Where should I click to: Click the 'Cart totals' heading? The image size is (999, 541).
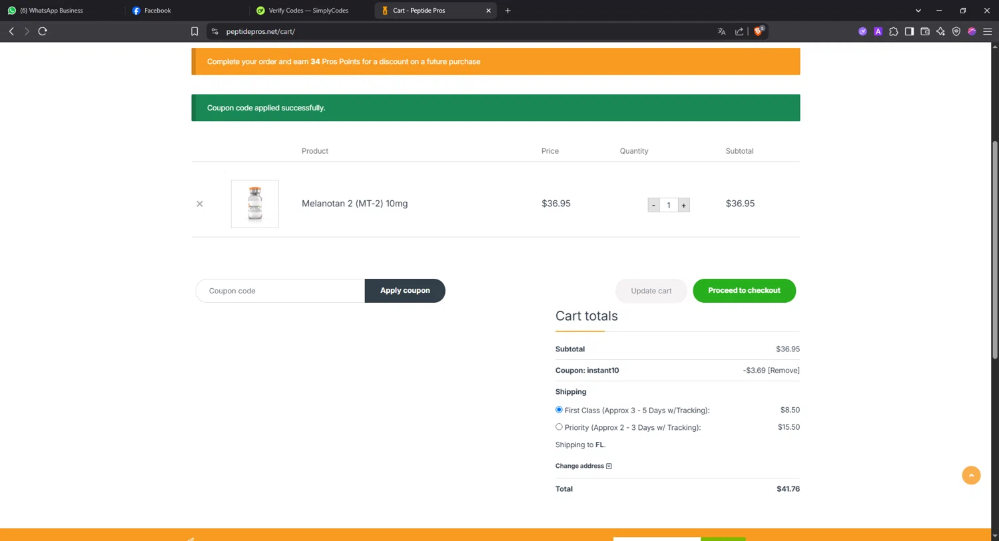(x=587, y=316)
